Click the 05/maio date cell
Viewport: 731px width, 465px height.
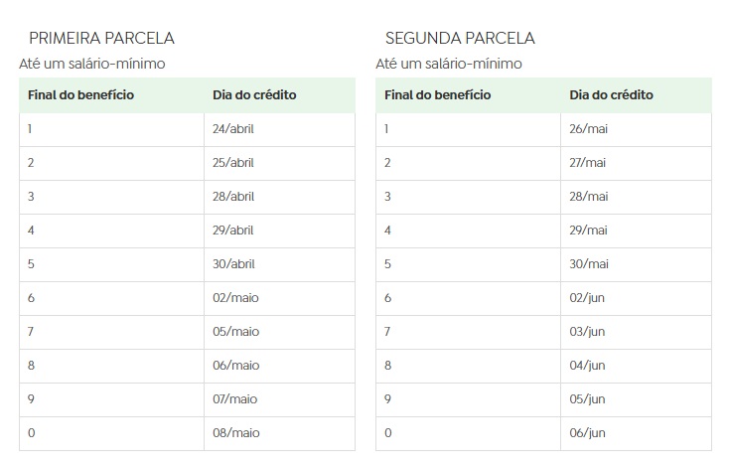(x=235, y=332)
